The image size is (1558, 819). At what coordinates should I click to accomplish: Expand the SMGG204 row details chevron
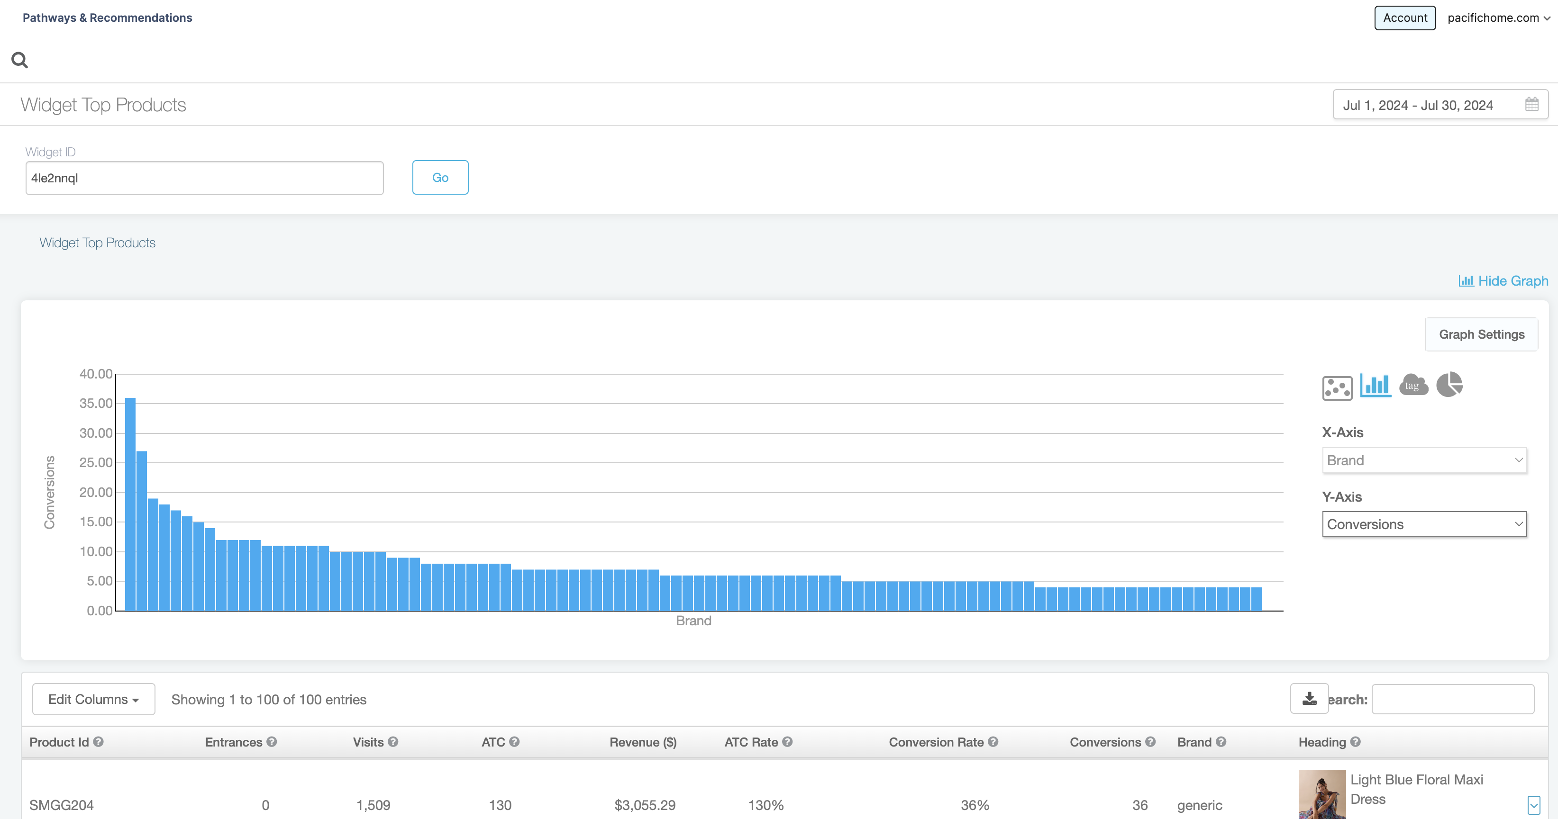click(x=1534, y=804)
